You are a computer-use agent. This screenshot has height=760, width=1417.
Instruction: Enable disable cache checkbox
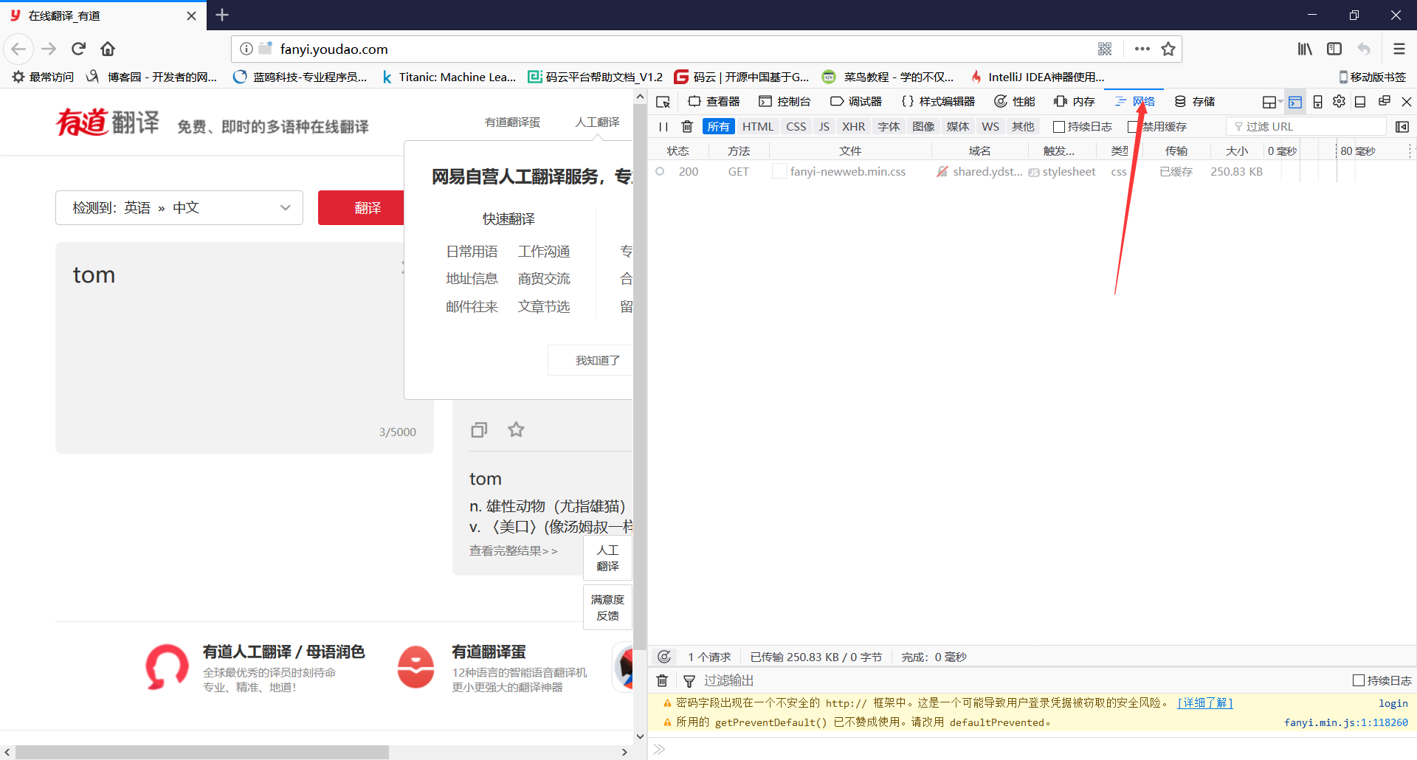1133,127
